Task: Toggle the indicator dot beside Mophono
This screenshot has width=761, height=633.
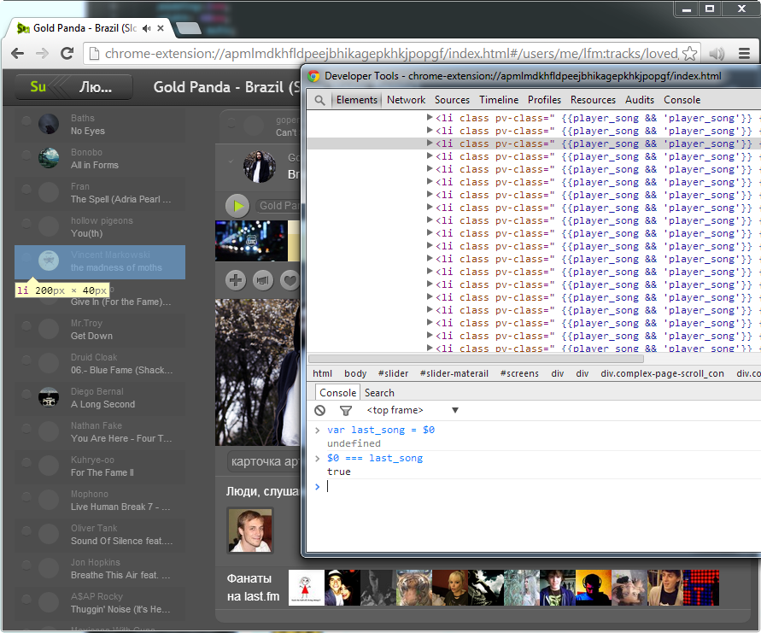Action: (x=26, y=497)
